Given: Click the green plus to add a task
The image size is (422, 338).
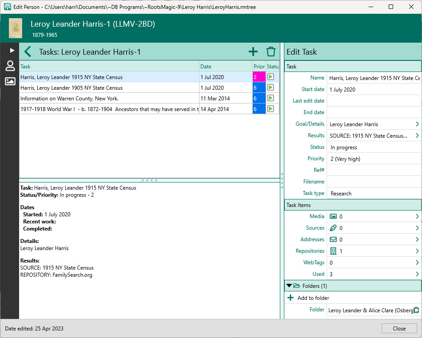Looking at the screenshot, I should tap(253, 52).
